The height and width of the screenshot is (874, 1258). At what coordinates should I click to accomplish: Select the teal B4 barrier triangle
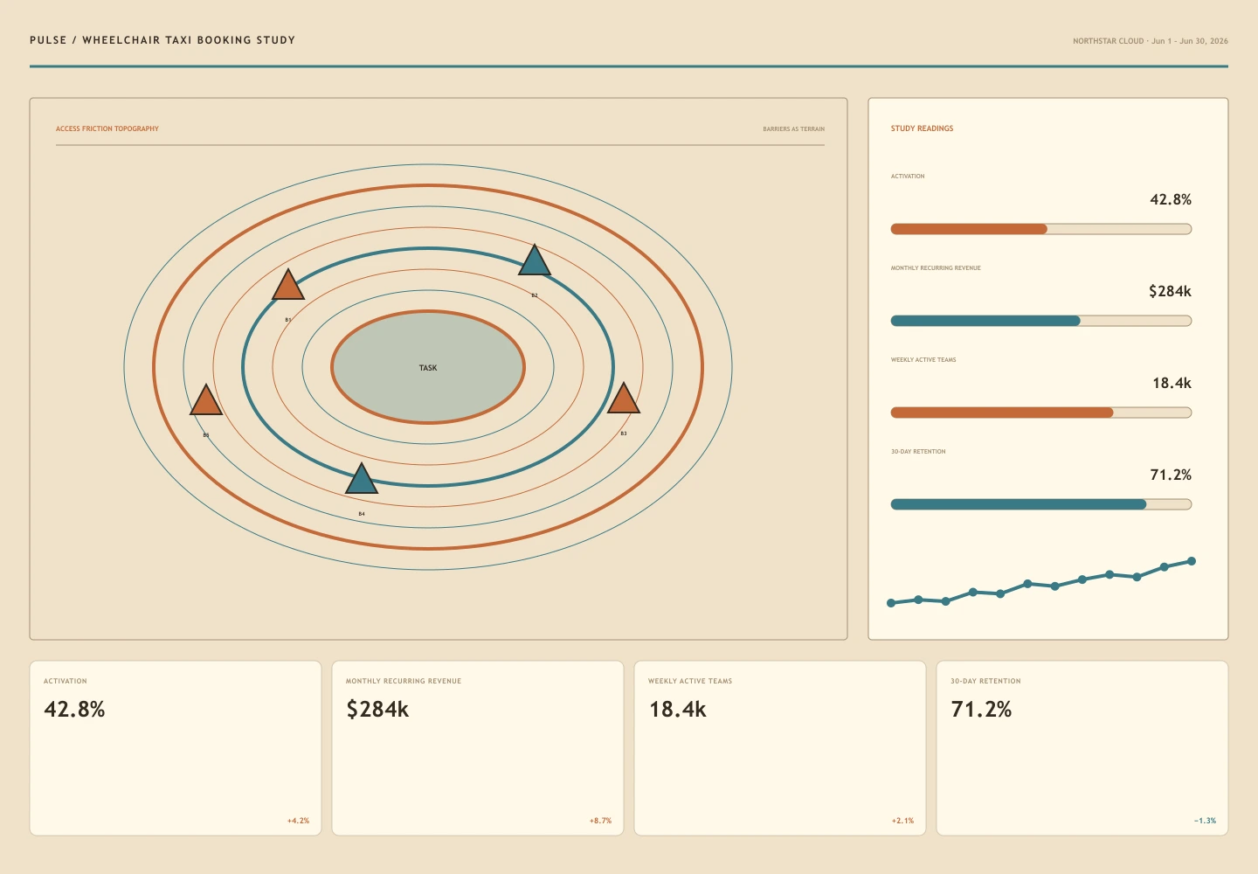coord(362,481)
